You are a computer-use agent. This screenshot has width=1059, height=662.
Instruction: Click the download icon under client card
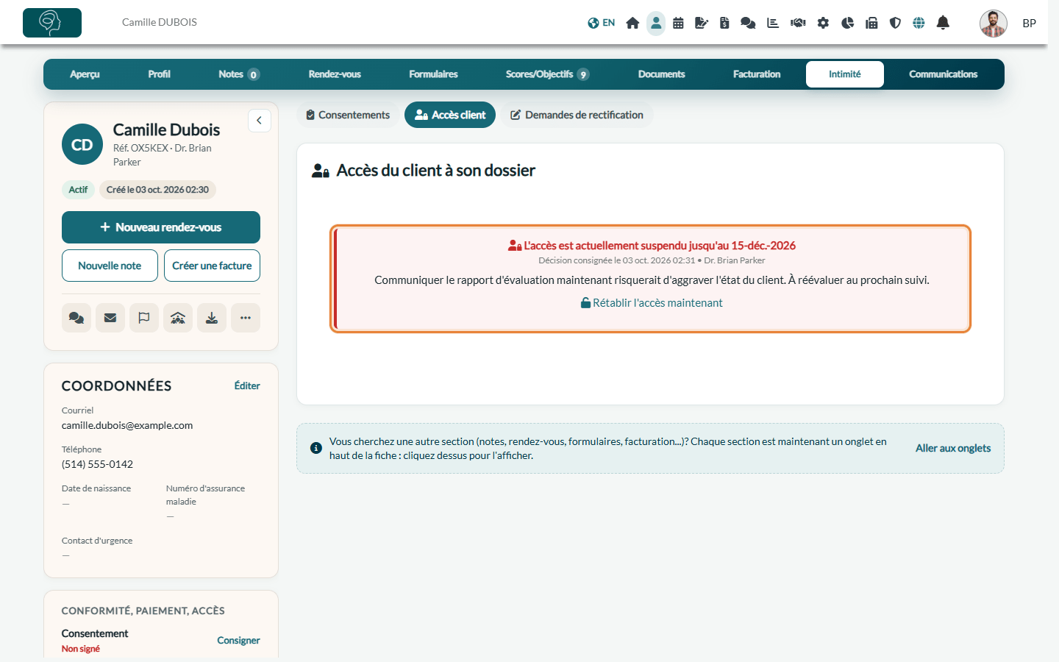[x=212, y=318]
